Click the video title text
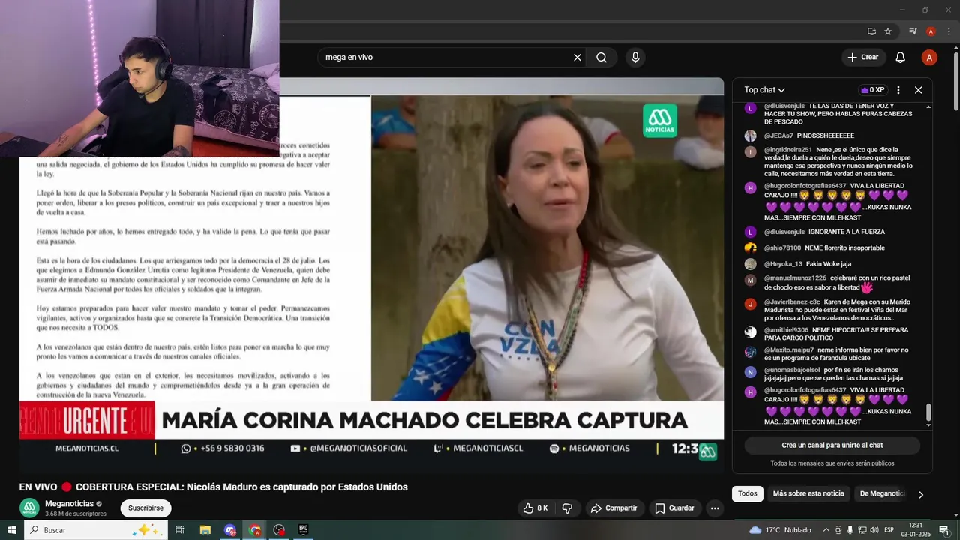This screenshot has height=540, width=960. pyautogui.click(x=213, y=487)
